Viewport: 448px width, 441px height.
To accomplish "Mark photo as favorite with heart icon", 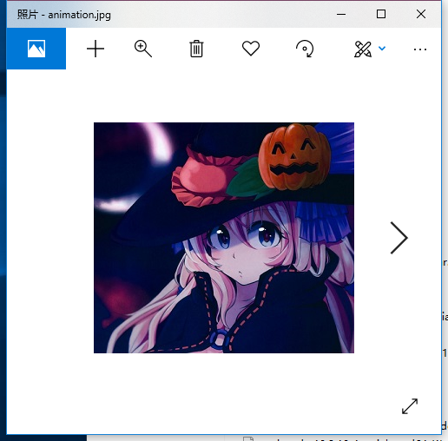I will click(251, 49).
